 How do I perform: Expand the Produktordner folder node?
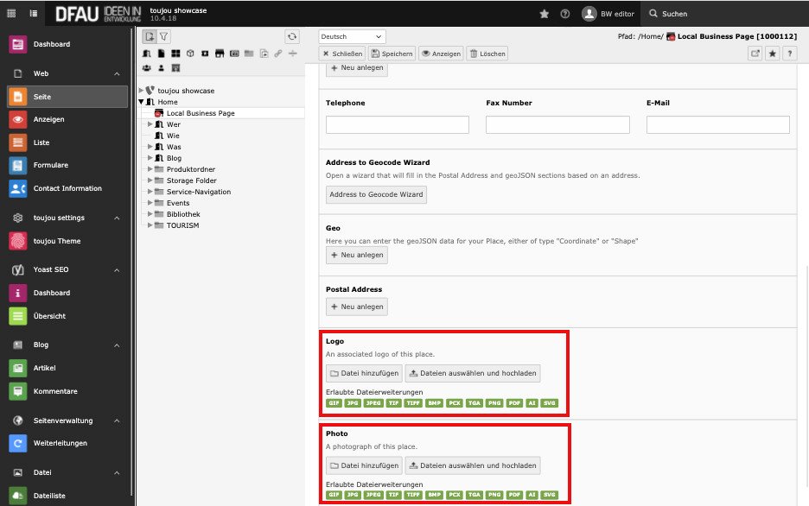[x=150, y=169]
